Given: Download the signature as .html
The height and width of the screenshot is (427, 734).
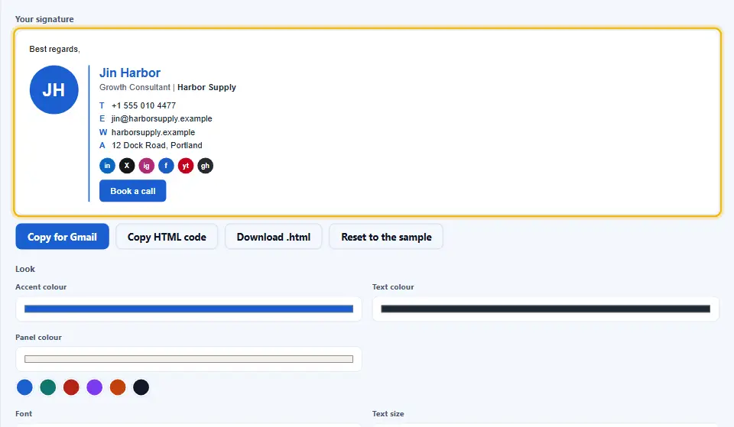Looking at the screenshot, I should (274, 237).
